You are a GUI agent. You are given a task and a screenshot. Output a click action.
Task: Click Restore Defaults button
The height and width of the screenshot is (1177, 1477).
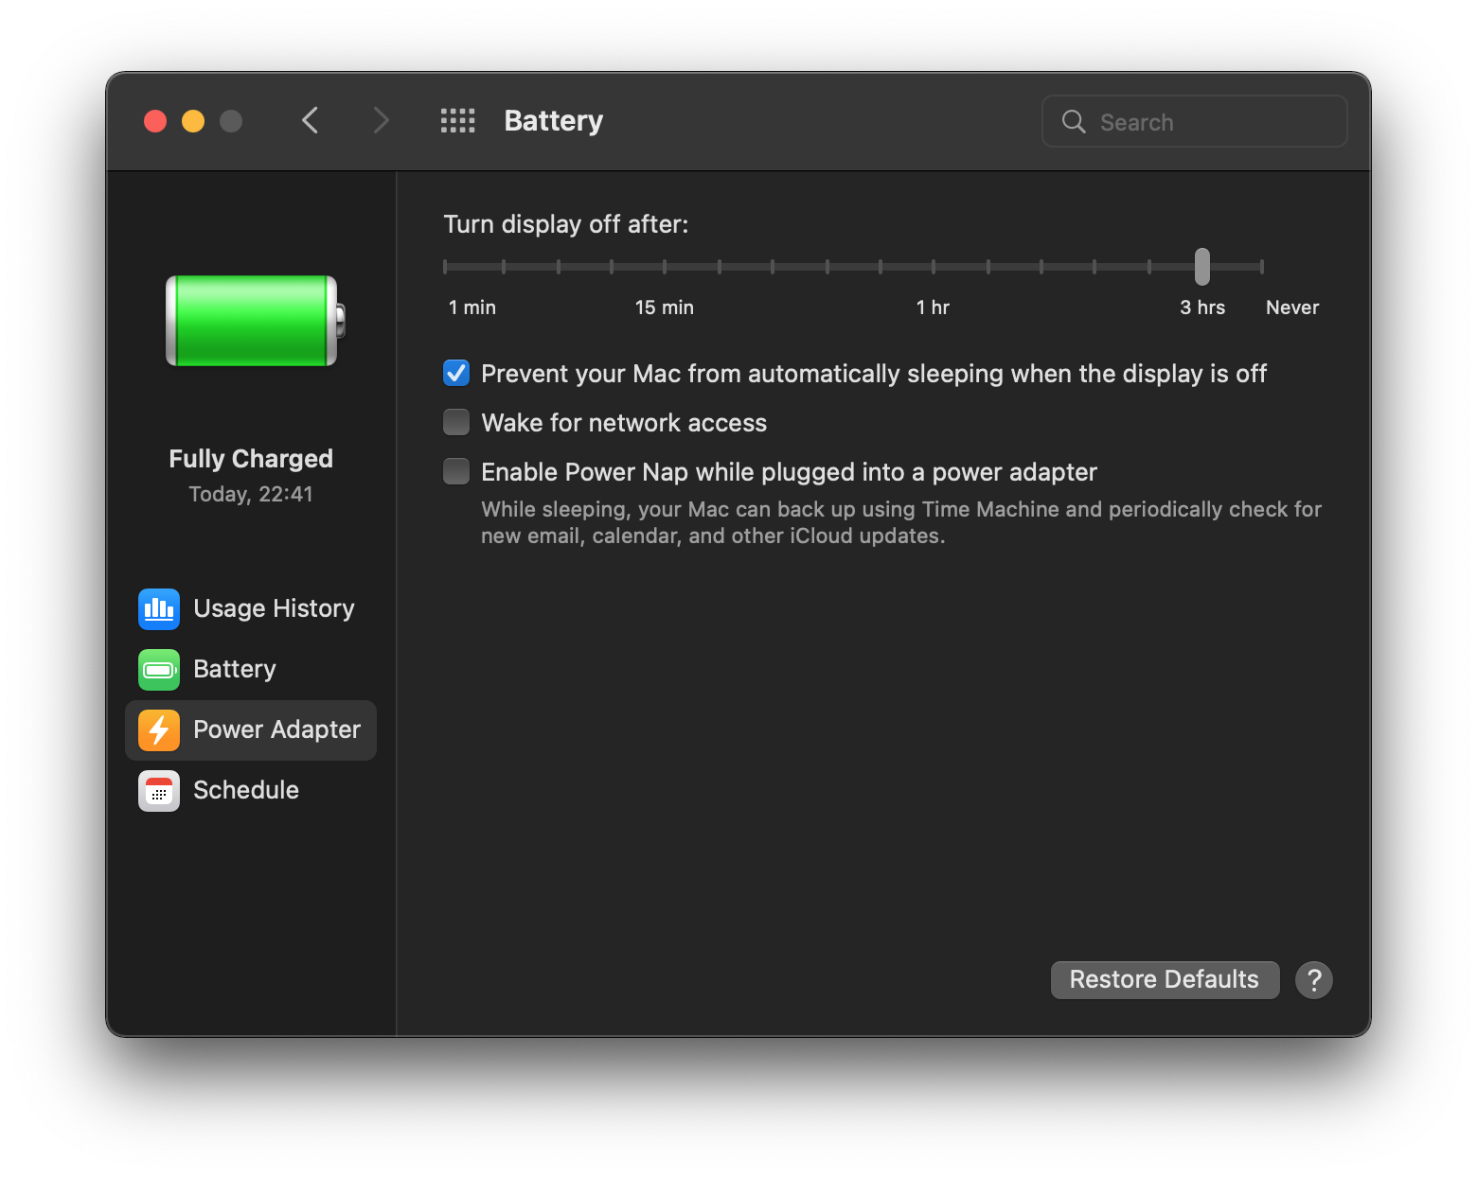point(1165,980)
